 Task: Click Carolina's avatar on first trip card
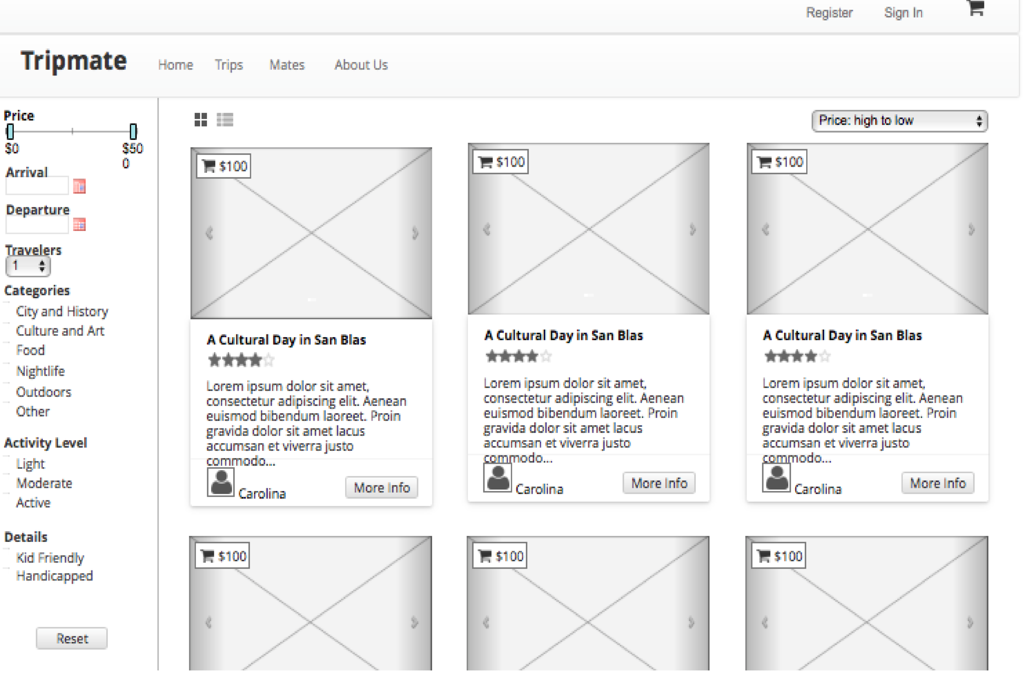tap(221, 482)
